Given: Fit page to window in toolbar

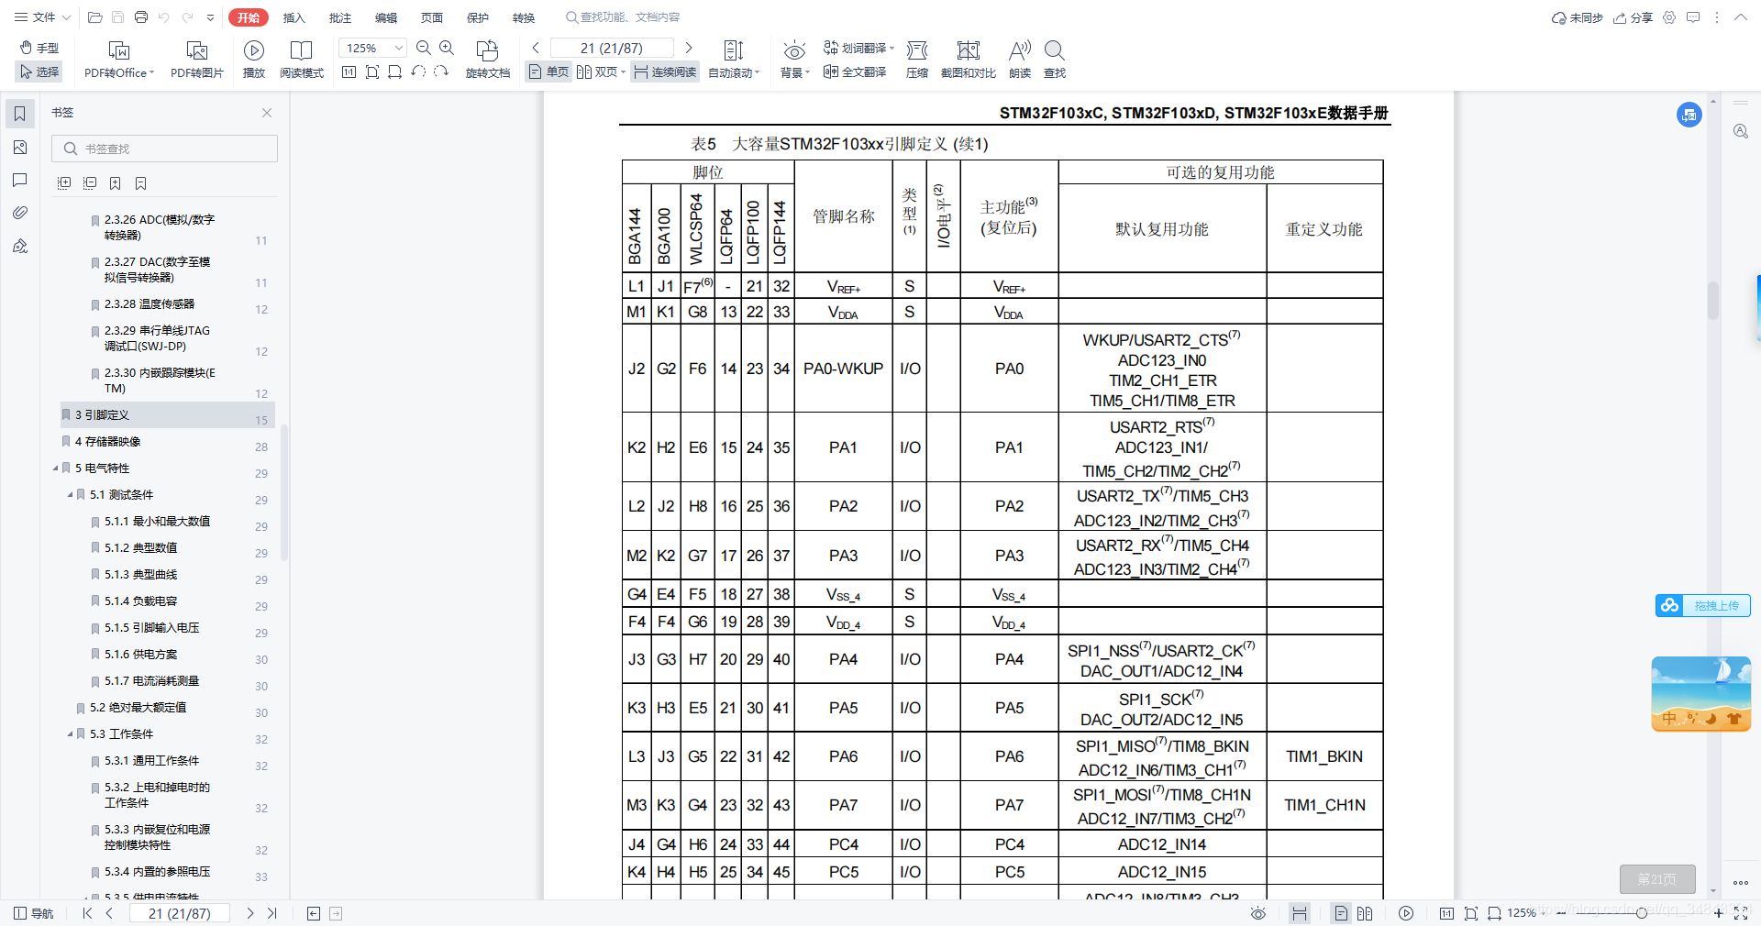Looking at the screenshot, I should tap(372, 72).
